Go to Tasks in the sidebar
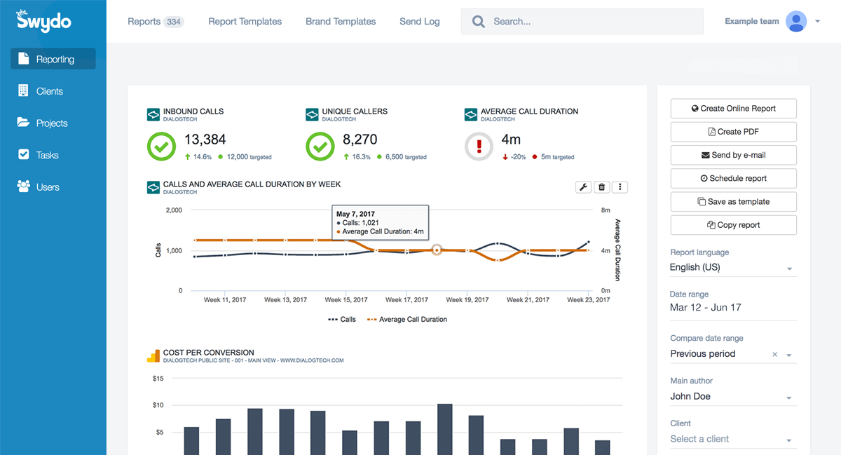 (47, 155)
